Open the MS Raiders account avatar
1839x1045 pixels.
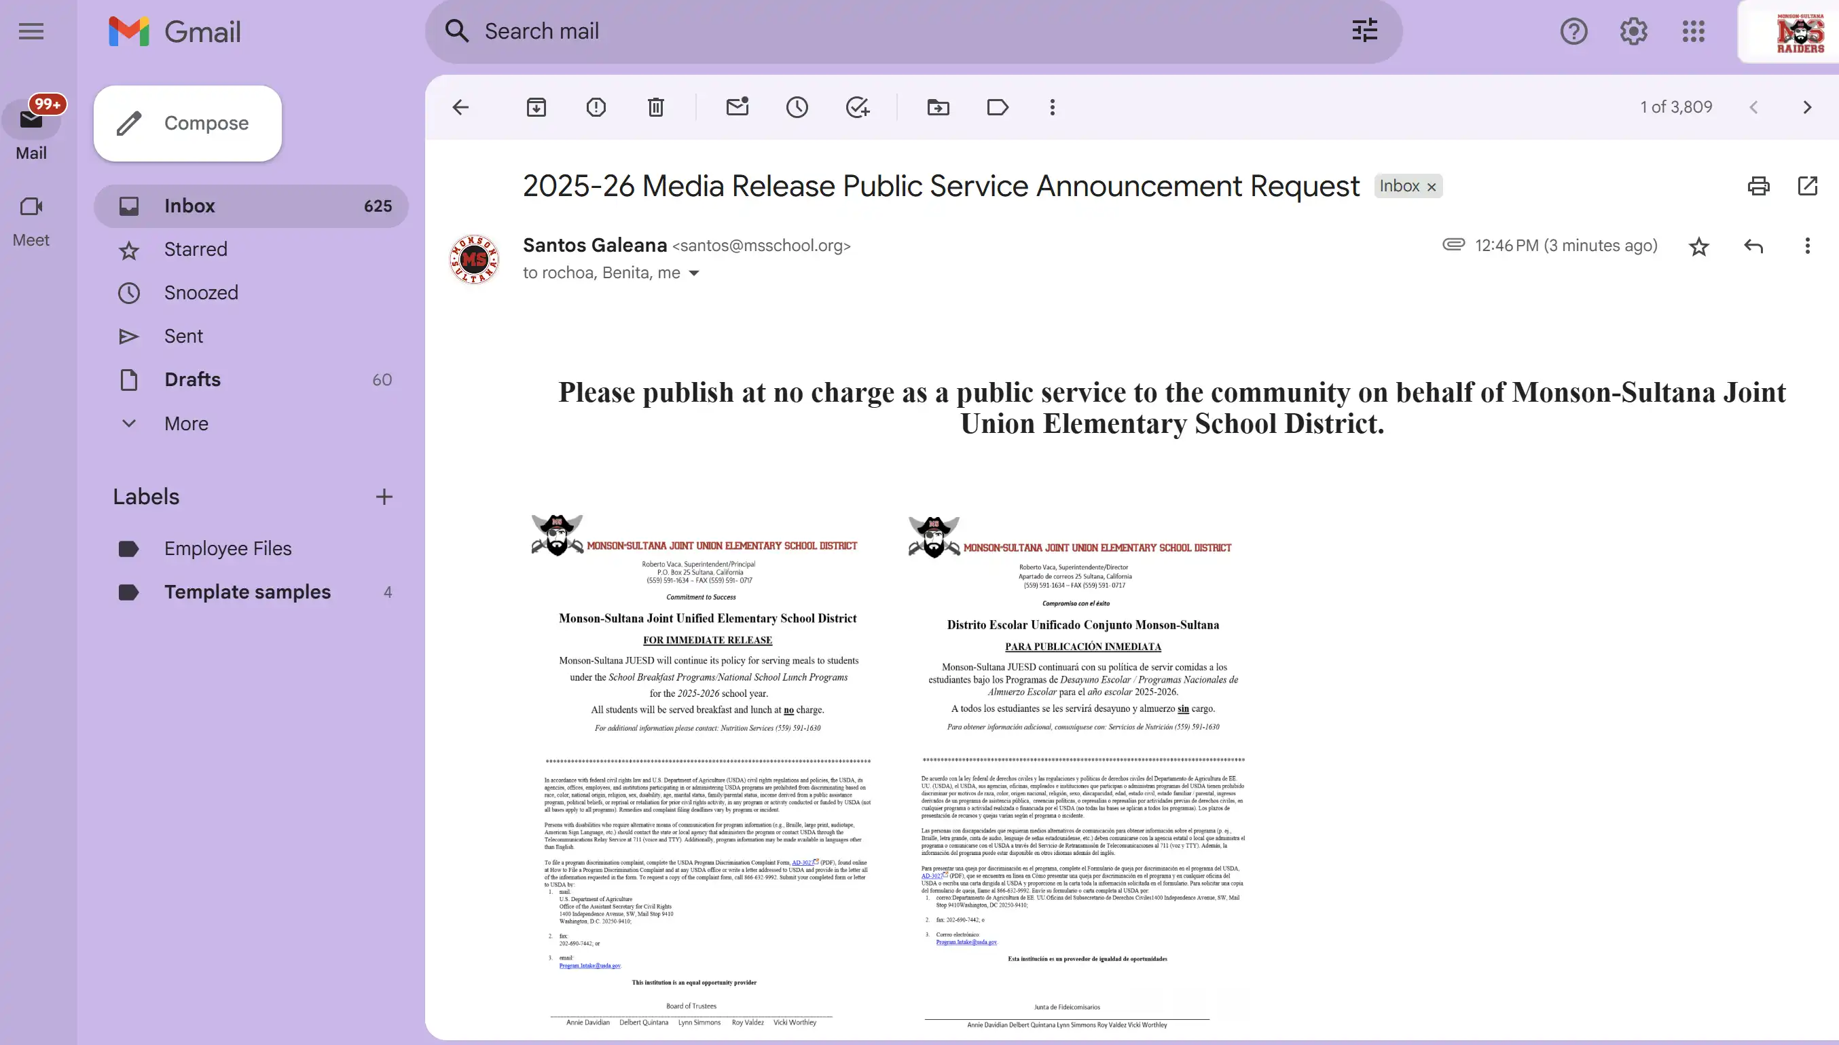(x=1800, y=33)
